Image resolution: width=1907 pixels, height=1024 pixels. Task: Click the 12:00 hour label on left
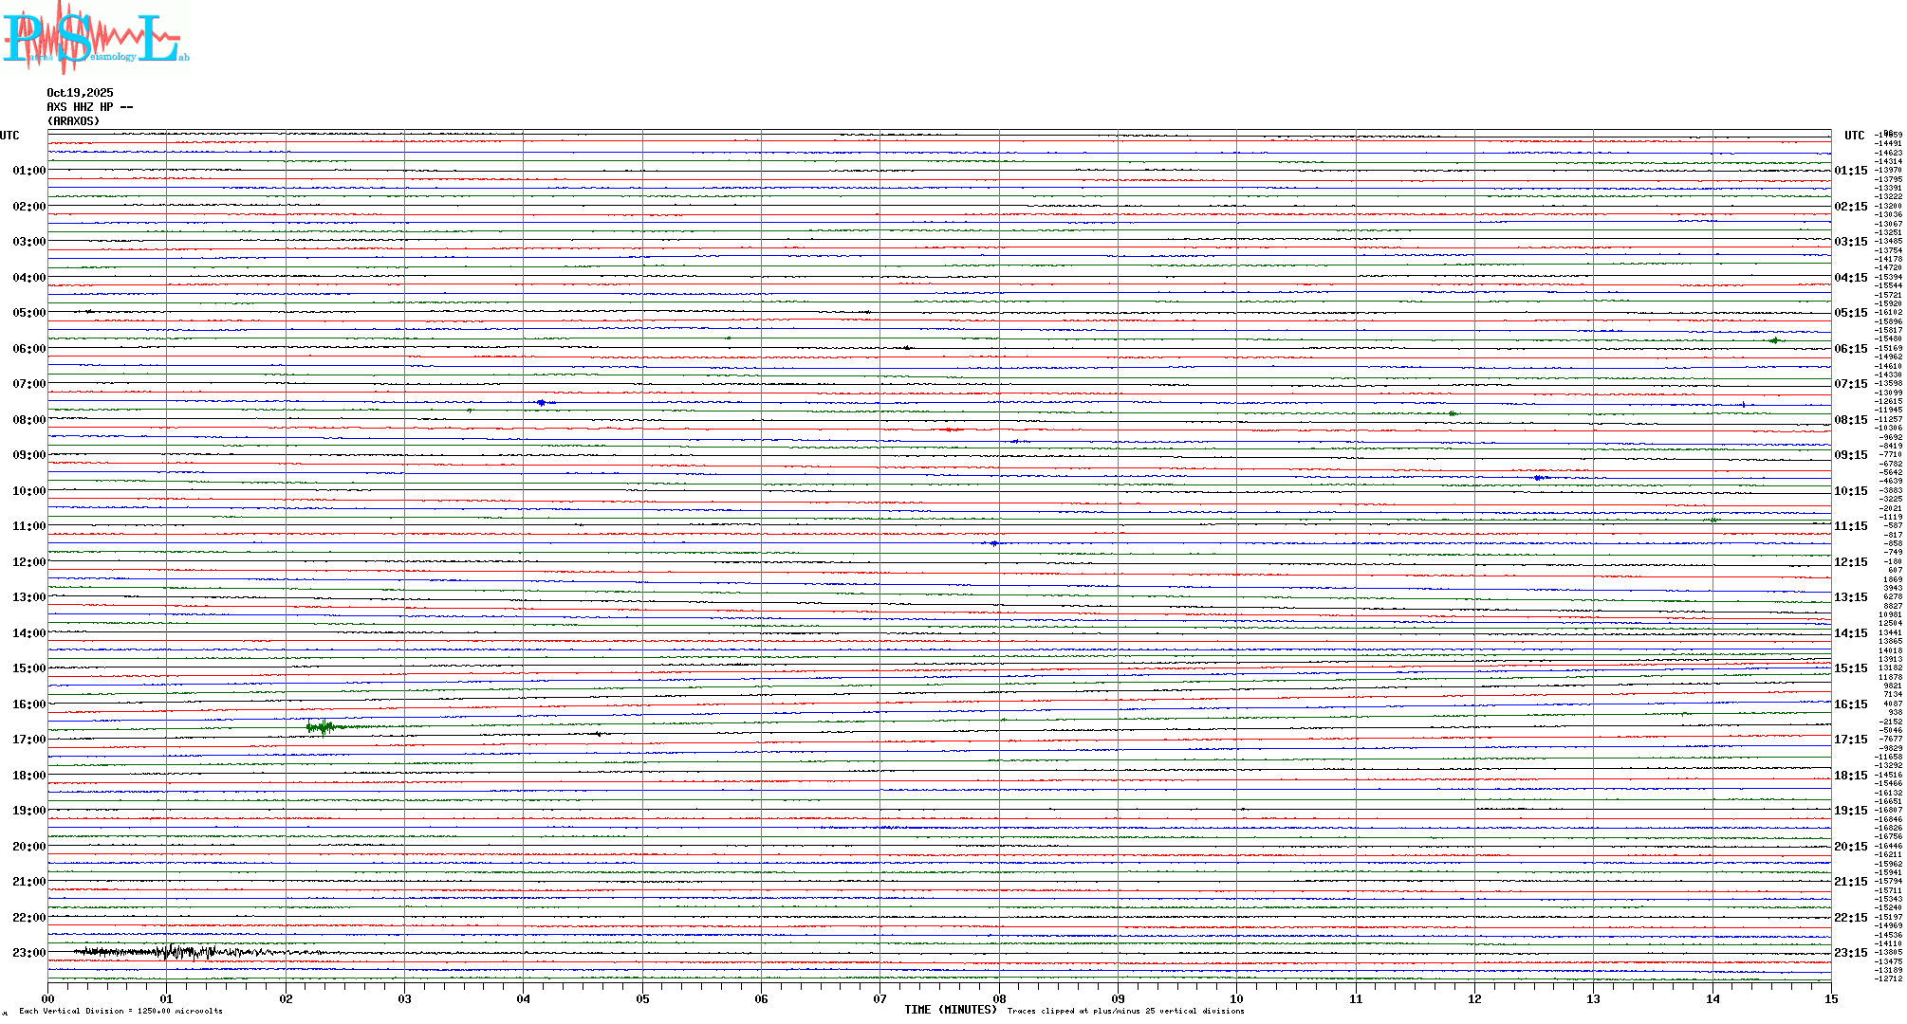[x=28, y=562]
